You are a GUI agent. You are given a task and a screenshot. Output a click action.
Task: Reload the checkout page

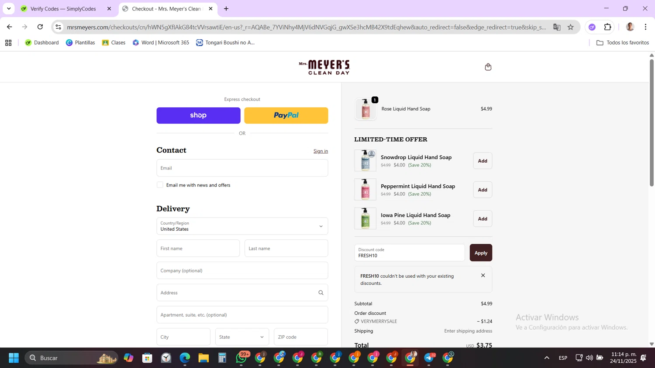pos(40,27)
